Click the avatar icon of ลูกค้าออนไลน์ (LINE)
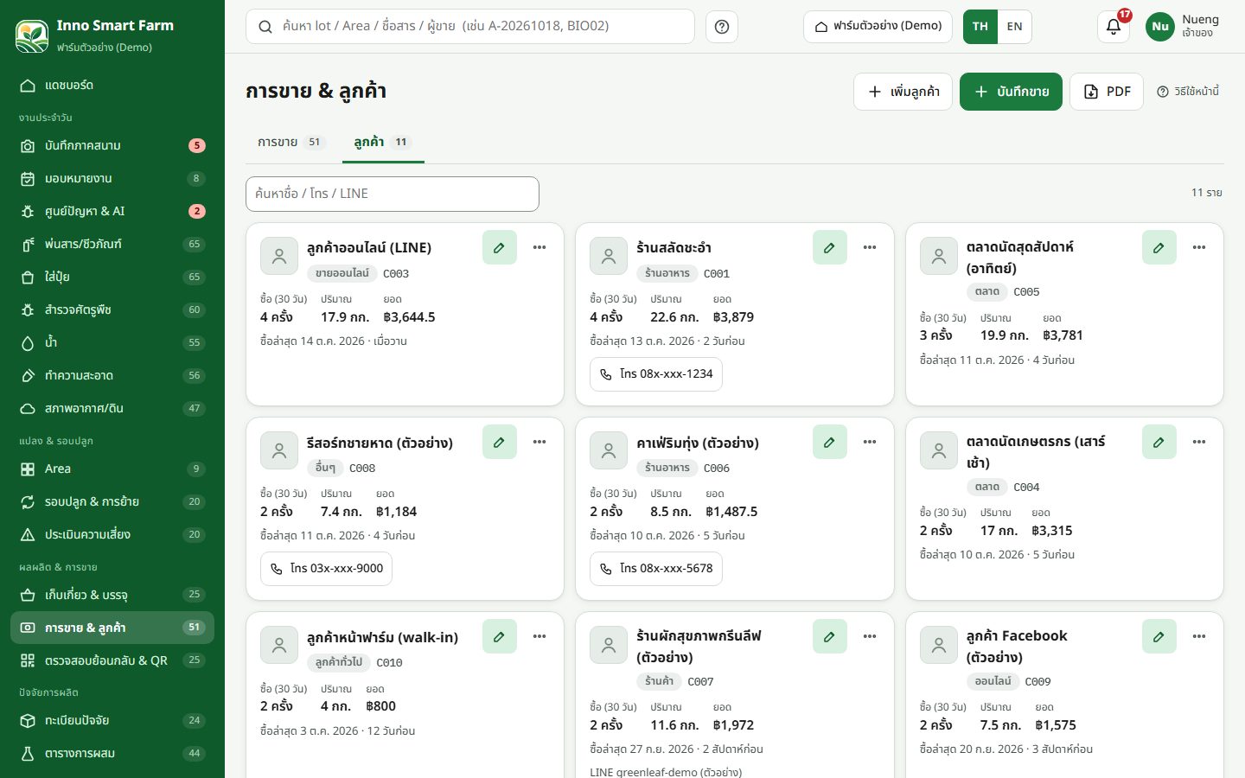 [279, 256]
